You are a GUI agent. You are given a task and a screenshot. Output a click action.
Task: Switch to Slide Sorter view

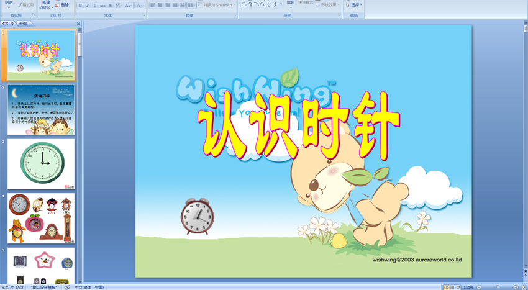452,288
